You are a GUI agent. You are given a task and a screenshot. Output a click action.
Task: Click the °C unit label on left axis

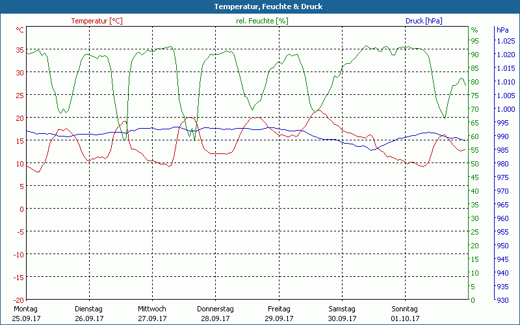pos(20,30)
